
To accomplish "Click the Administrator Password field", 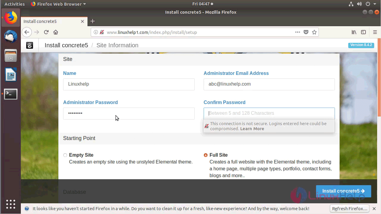I will [x=129, y=114].
